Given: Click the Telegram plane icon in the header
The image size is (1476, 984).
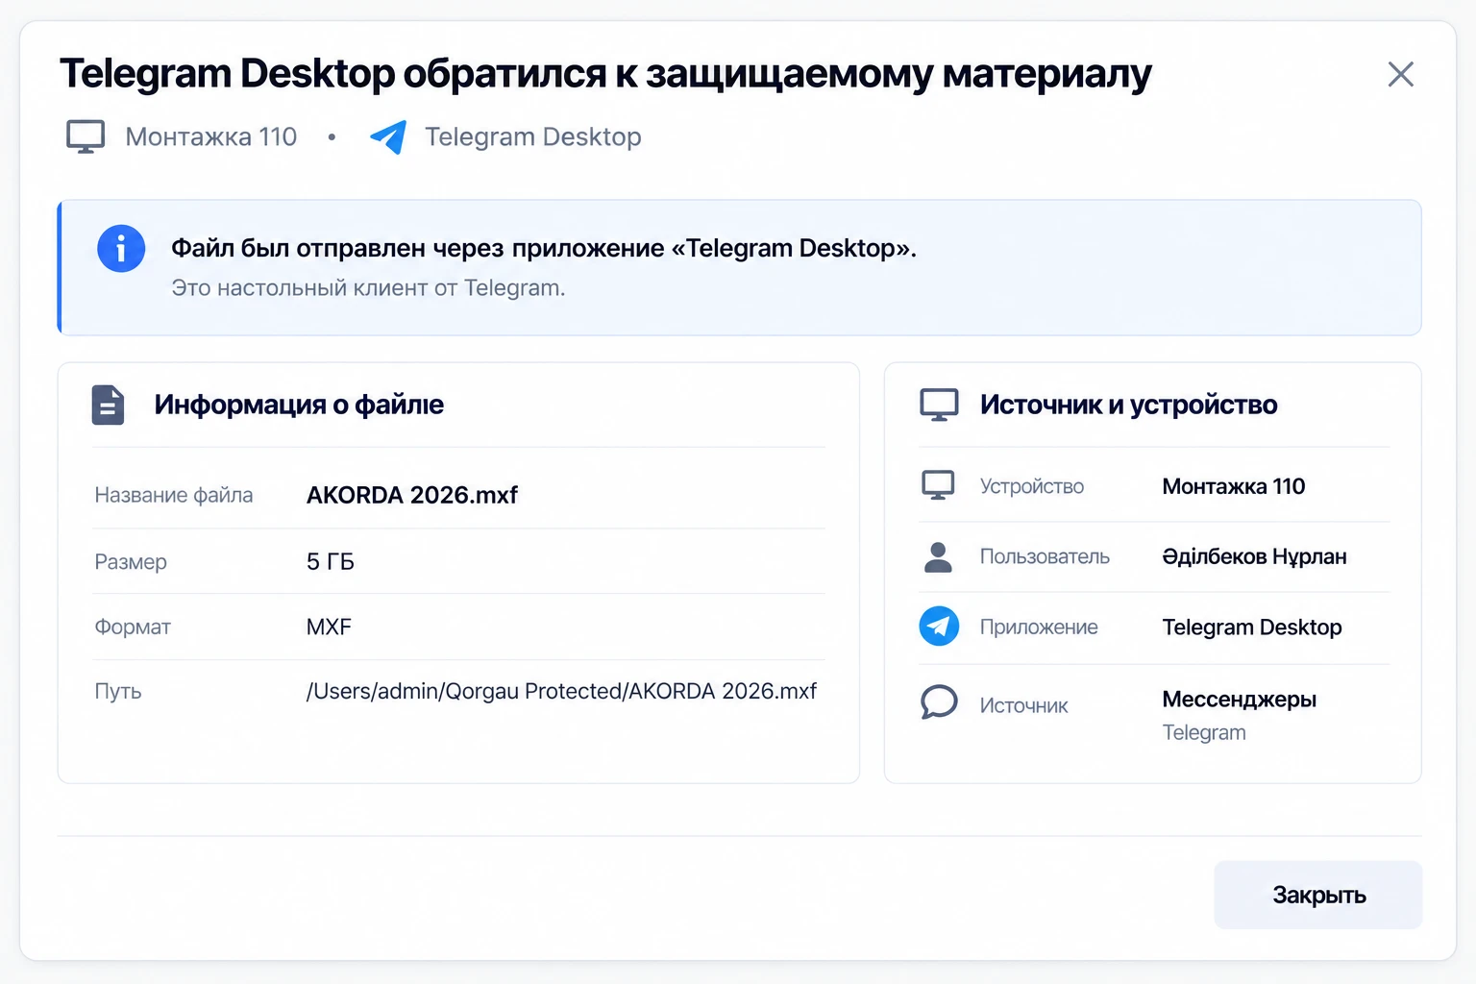Looking at the screenshot, I should coord(388,136).
